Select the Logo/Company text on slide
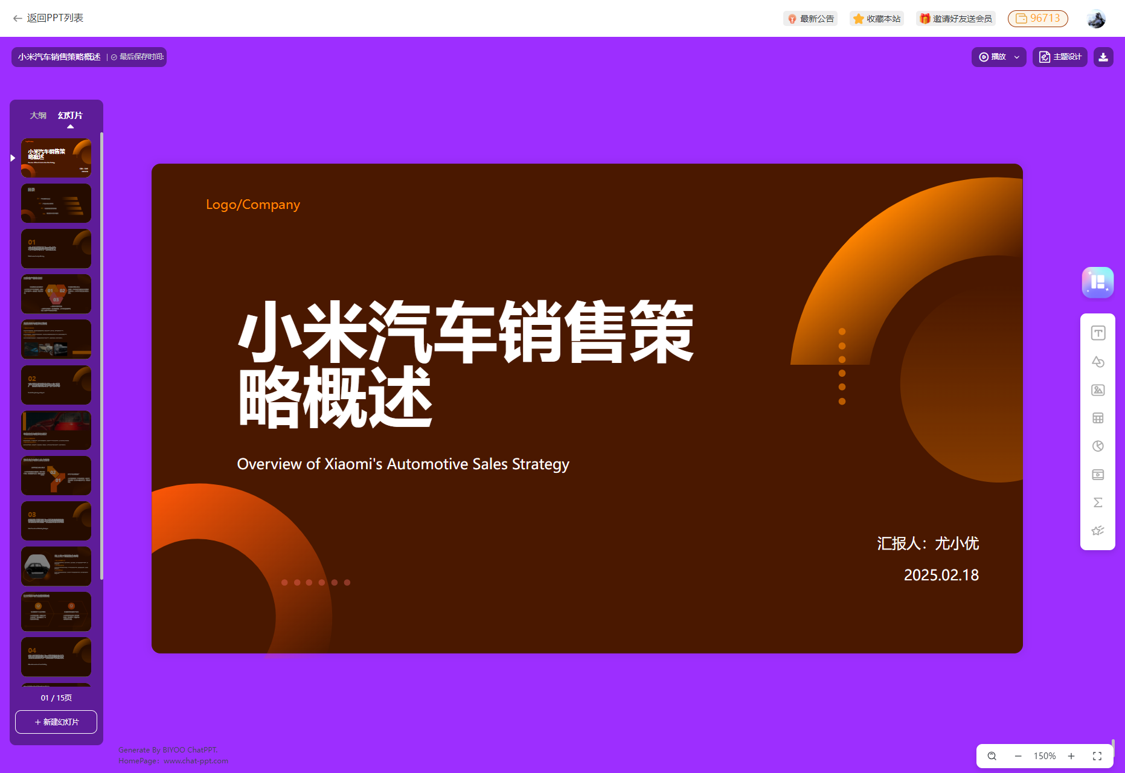 (x=253, y=205)
